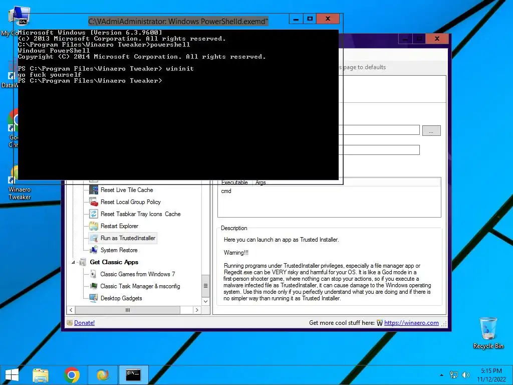The width and height of the screenshot is (513, 385).
Task: Close the PowerShell command window
Action: (328, 19)
